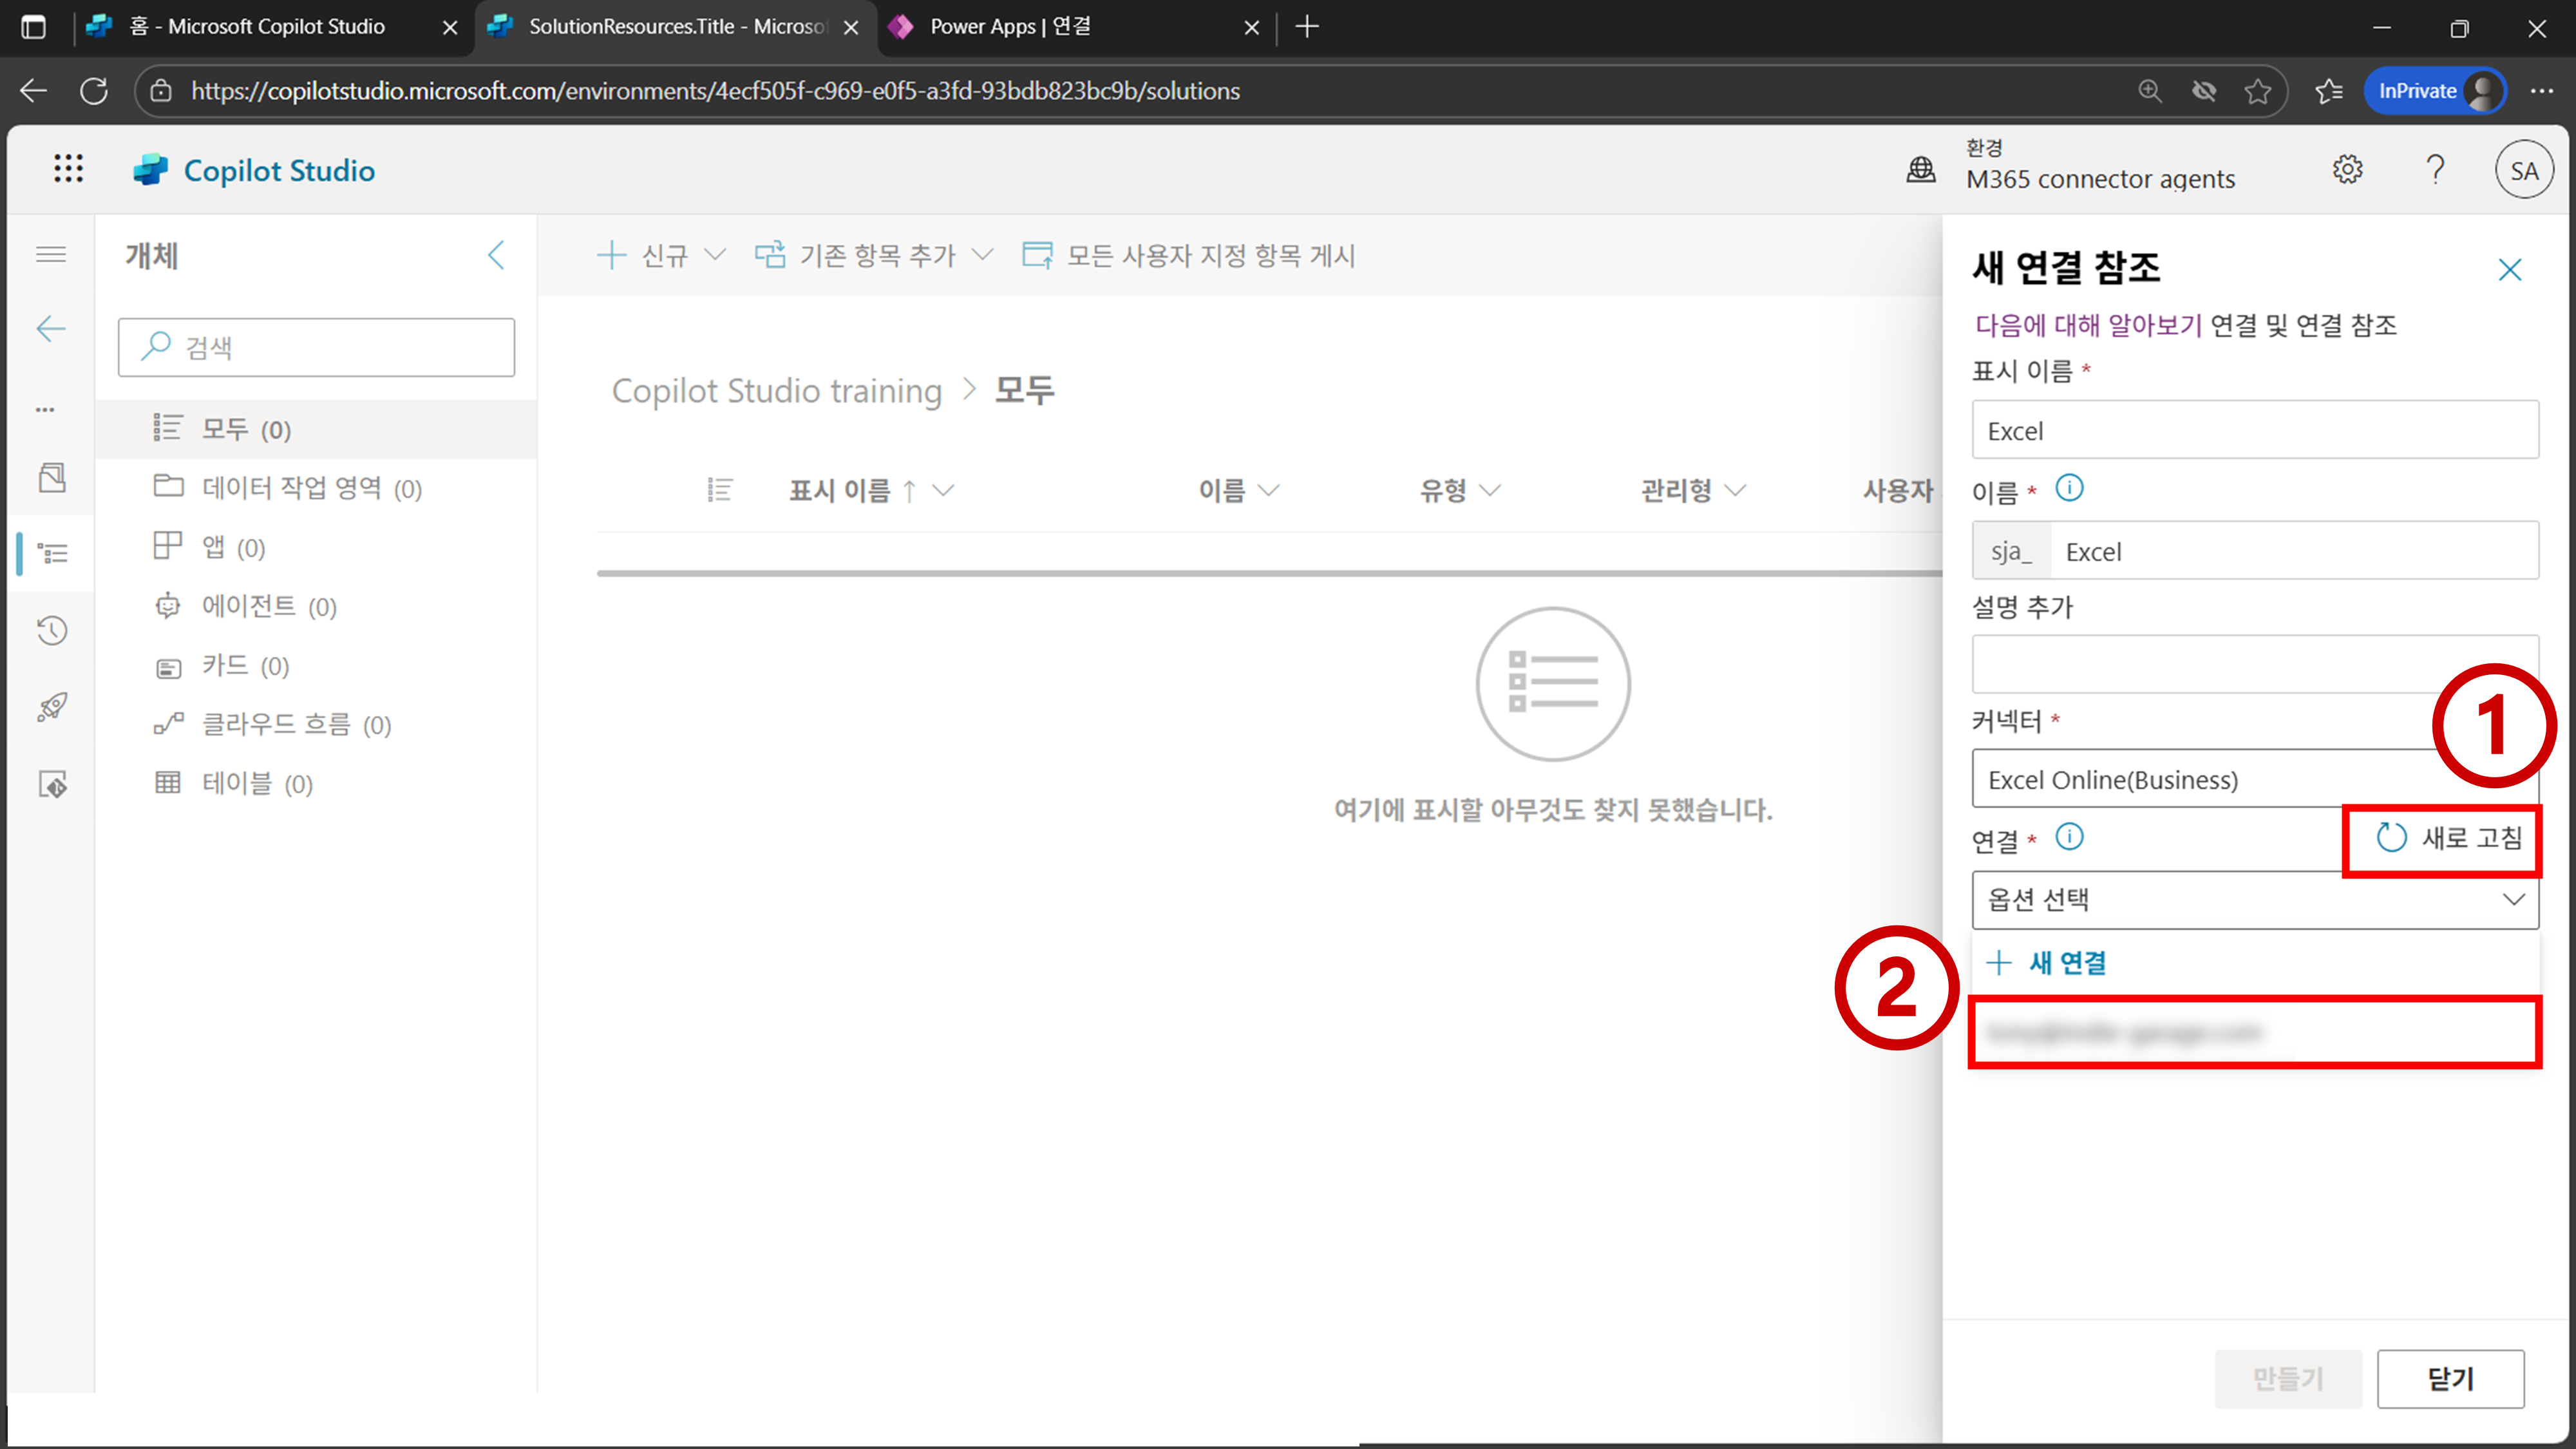The height and width of the screenshot is (1449, 2576).
Task: Open the app launcher waffle icon
Action: point(68,169)
